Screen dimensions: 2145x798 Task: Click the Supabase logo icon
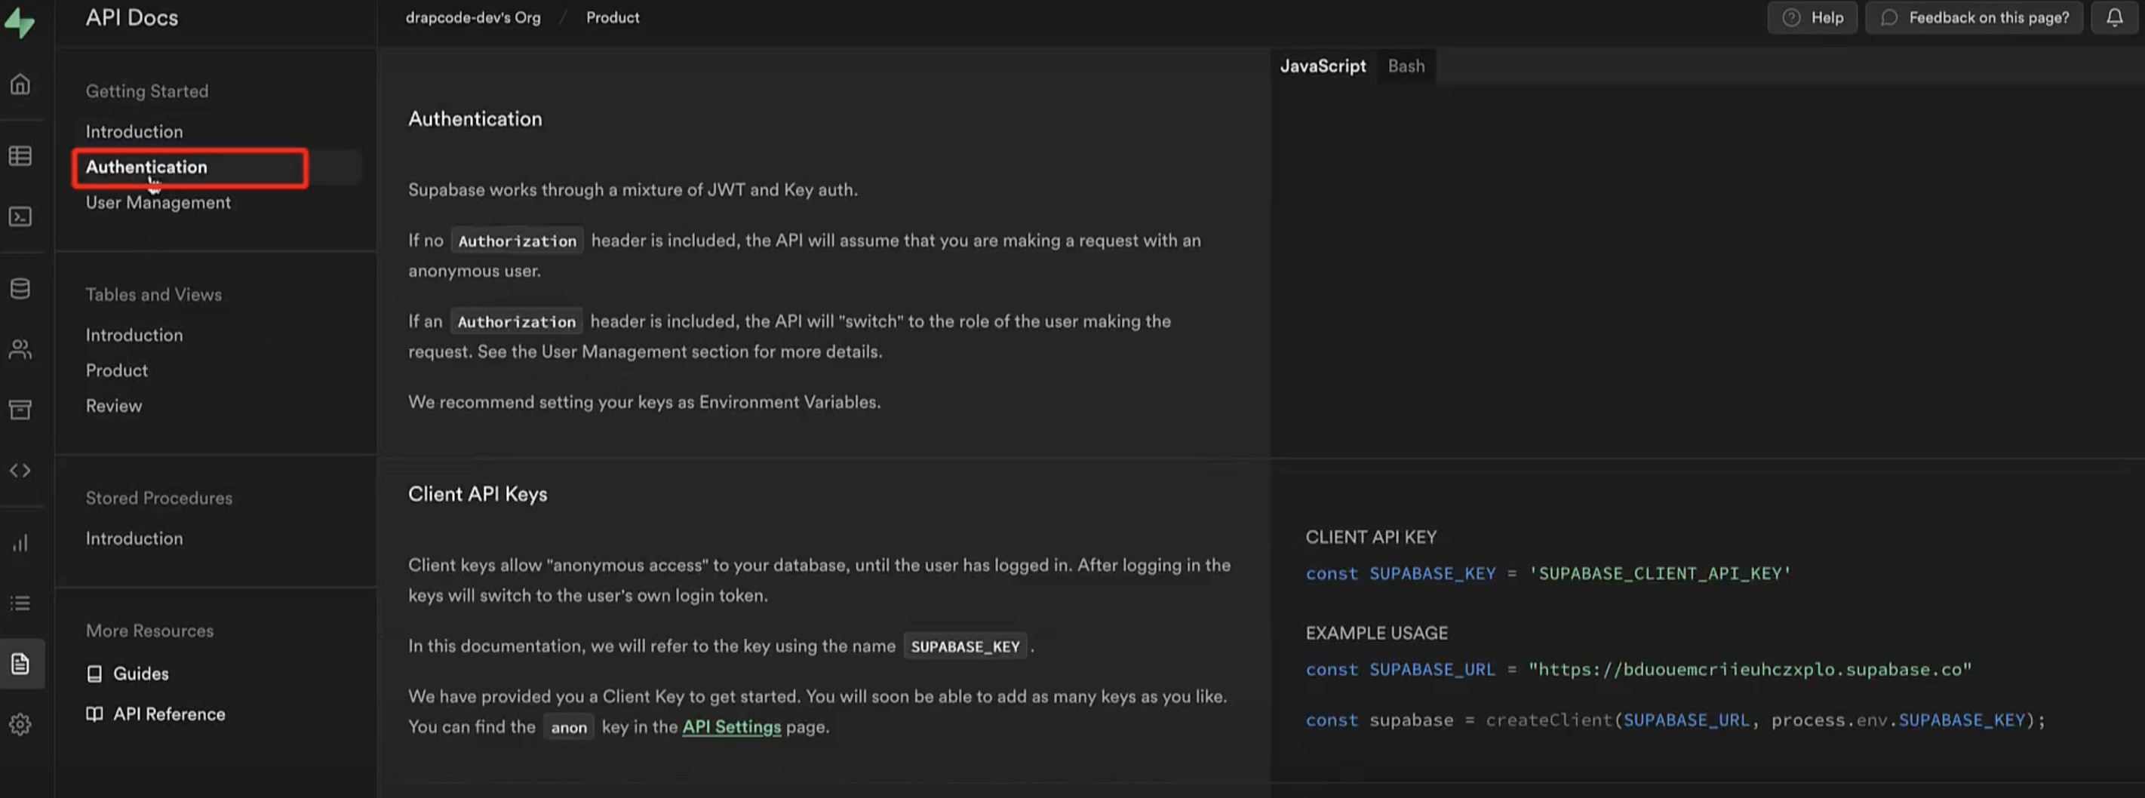pos(20,23)
